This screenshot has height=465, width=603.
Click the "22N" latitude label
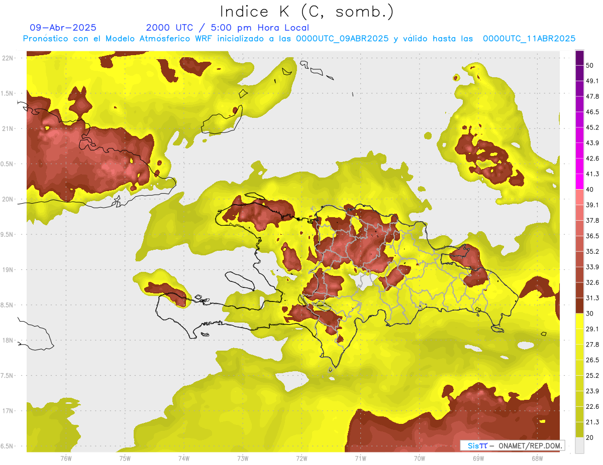click(x=8, y=58)
